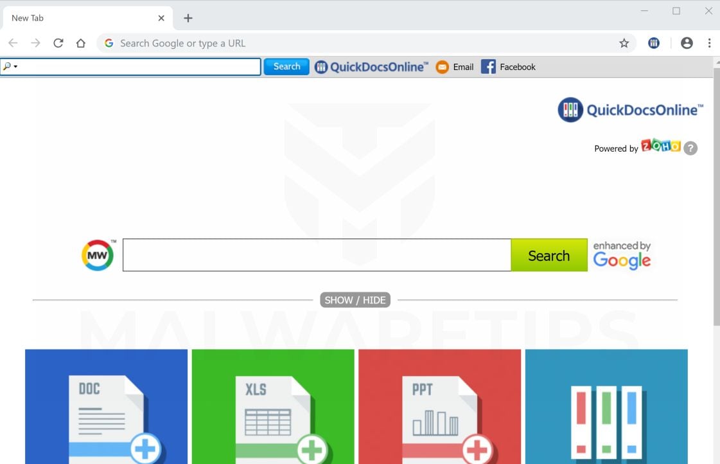Click the blue Search button in toolbar
The width and height of the screenshot is (720, 464).
coord(286,67)
